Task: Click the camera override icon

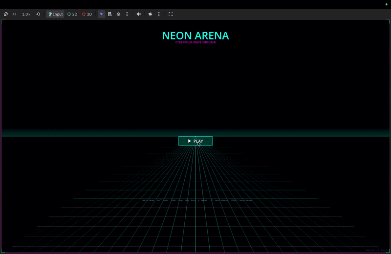Action: (150, 14)
